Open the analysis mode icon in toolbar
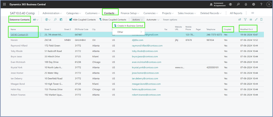This screenshot has width=273, height=117. pos(61,20)
